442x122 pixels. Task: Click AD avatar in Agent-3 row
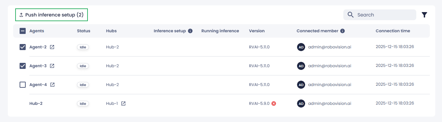click(x=301, y=66)
